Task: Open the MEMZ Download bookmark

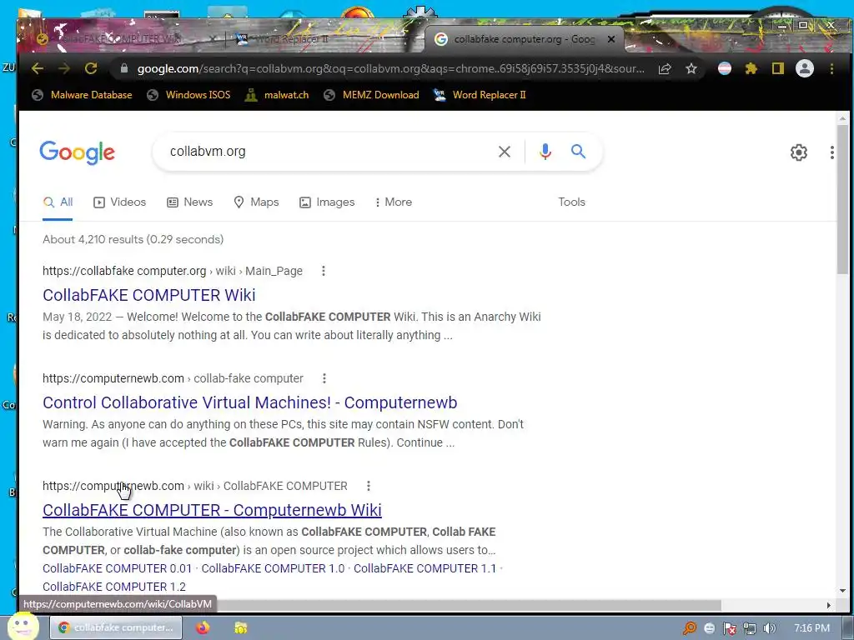Action: pos(371,95)
